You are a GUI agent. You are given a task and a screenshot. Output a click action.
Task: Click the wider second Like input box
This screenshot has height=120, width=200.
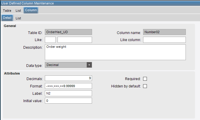click(75, 40)
